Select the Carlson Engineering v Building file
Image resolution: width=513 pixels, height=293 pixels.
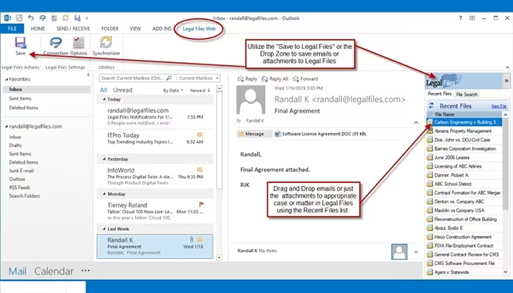pyautogui.click(x=464, y=122)
